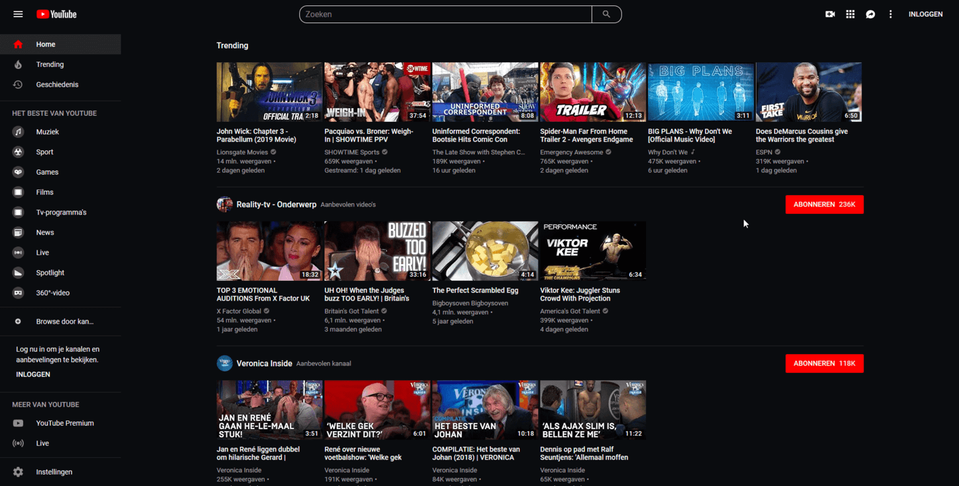Click the search magnifier button
Screen dimensions: 959x486
pyautogui.click(x=606, y=14)
